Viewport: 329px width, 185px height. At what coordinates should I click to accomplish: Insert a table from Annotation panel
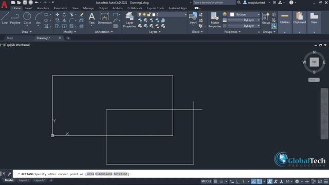(x=115, y=26)
